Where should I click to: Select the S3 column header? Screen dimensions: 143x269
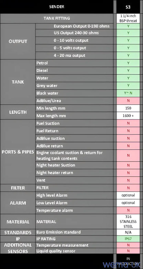(128, 7)
